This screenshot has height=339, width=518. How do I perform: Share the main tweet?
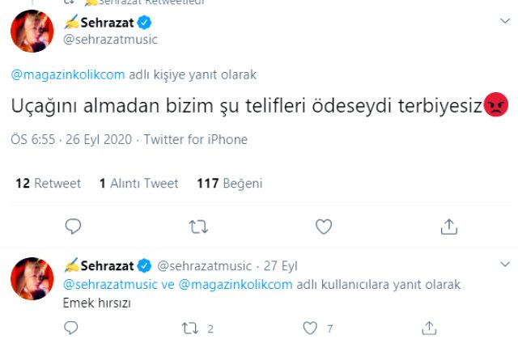point(448,226)
